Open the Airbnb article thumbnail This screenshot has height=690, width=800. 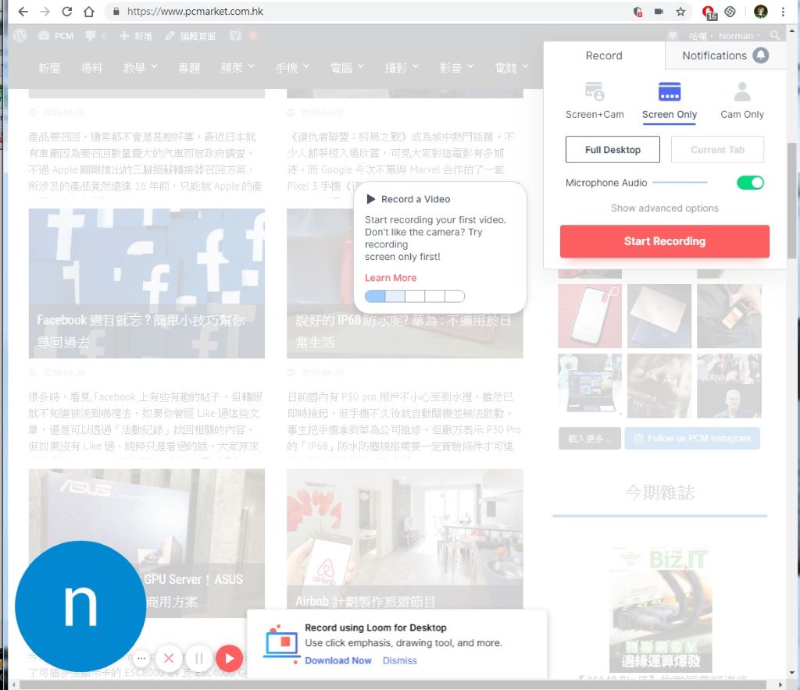(405, 539)
